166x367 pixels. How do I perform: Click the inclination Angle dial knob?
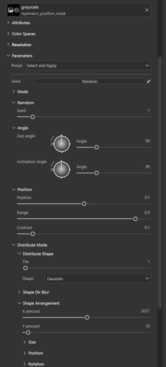(62, 170)
